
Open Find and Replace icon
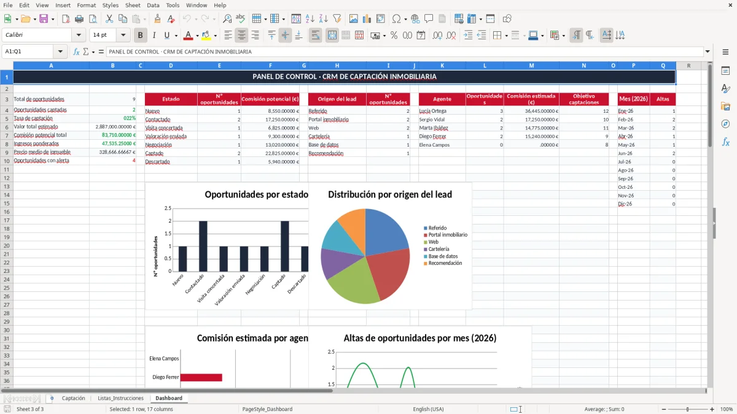pyautogui.click(x=227, y=19)
